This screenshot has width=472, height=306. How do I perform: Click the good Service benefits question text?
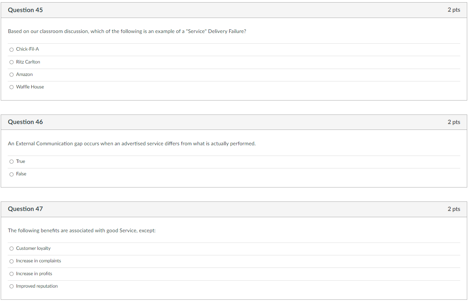pos(82,230)
